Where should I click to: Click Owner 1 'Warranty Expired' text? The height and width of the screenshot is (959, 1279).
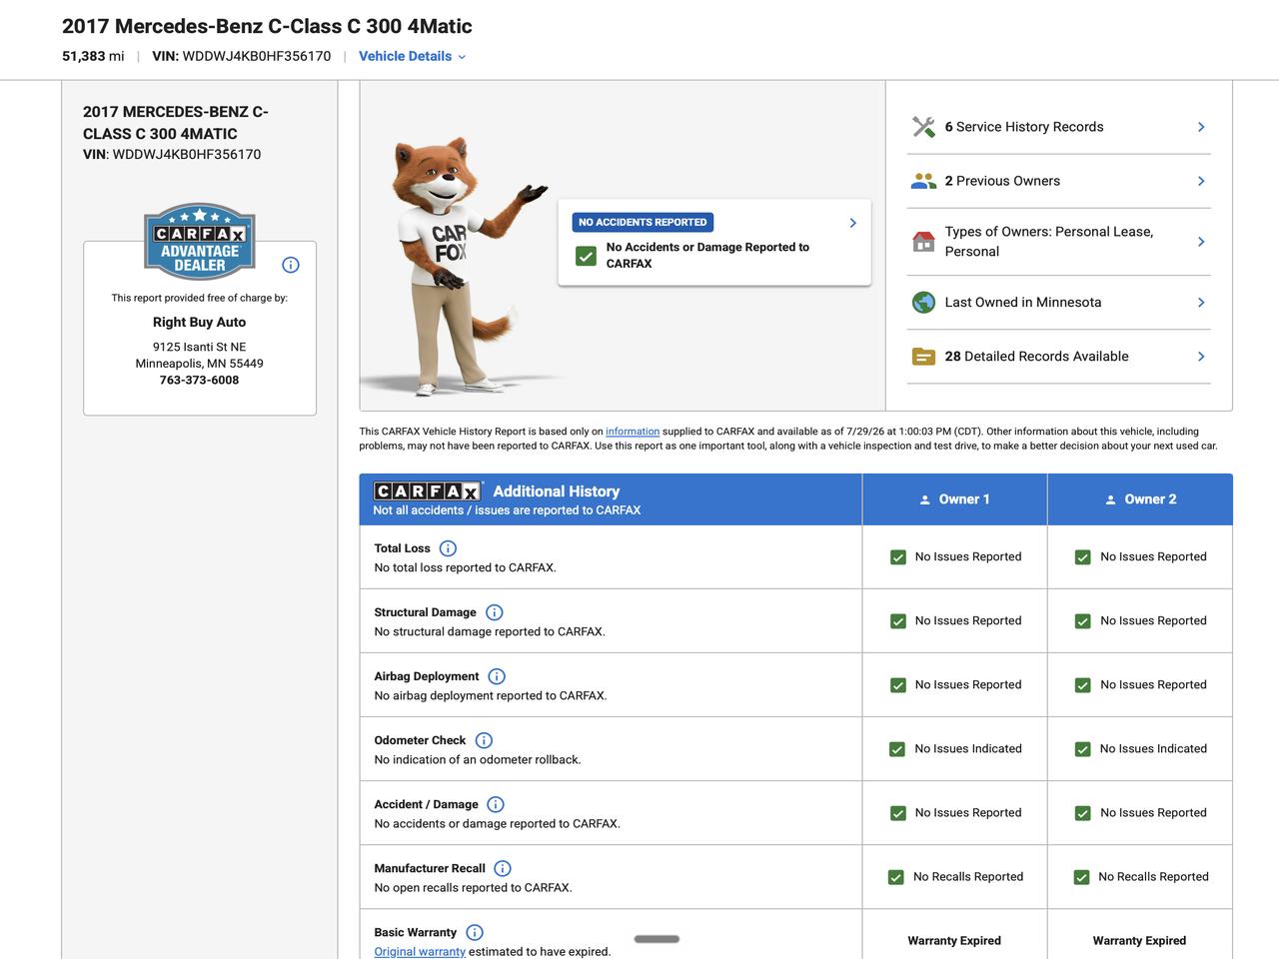954,941
